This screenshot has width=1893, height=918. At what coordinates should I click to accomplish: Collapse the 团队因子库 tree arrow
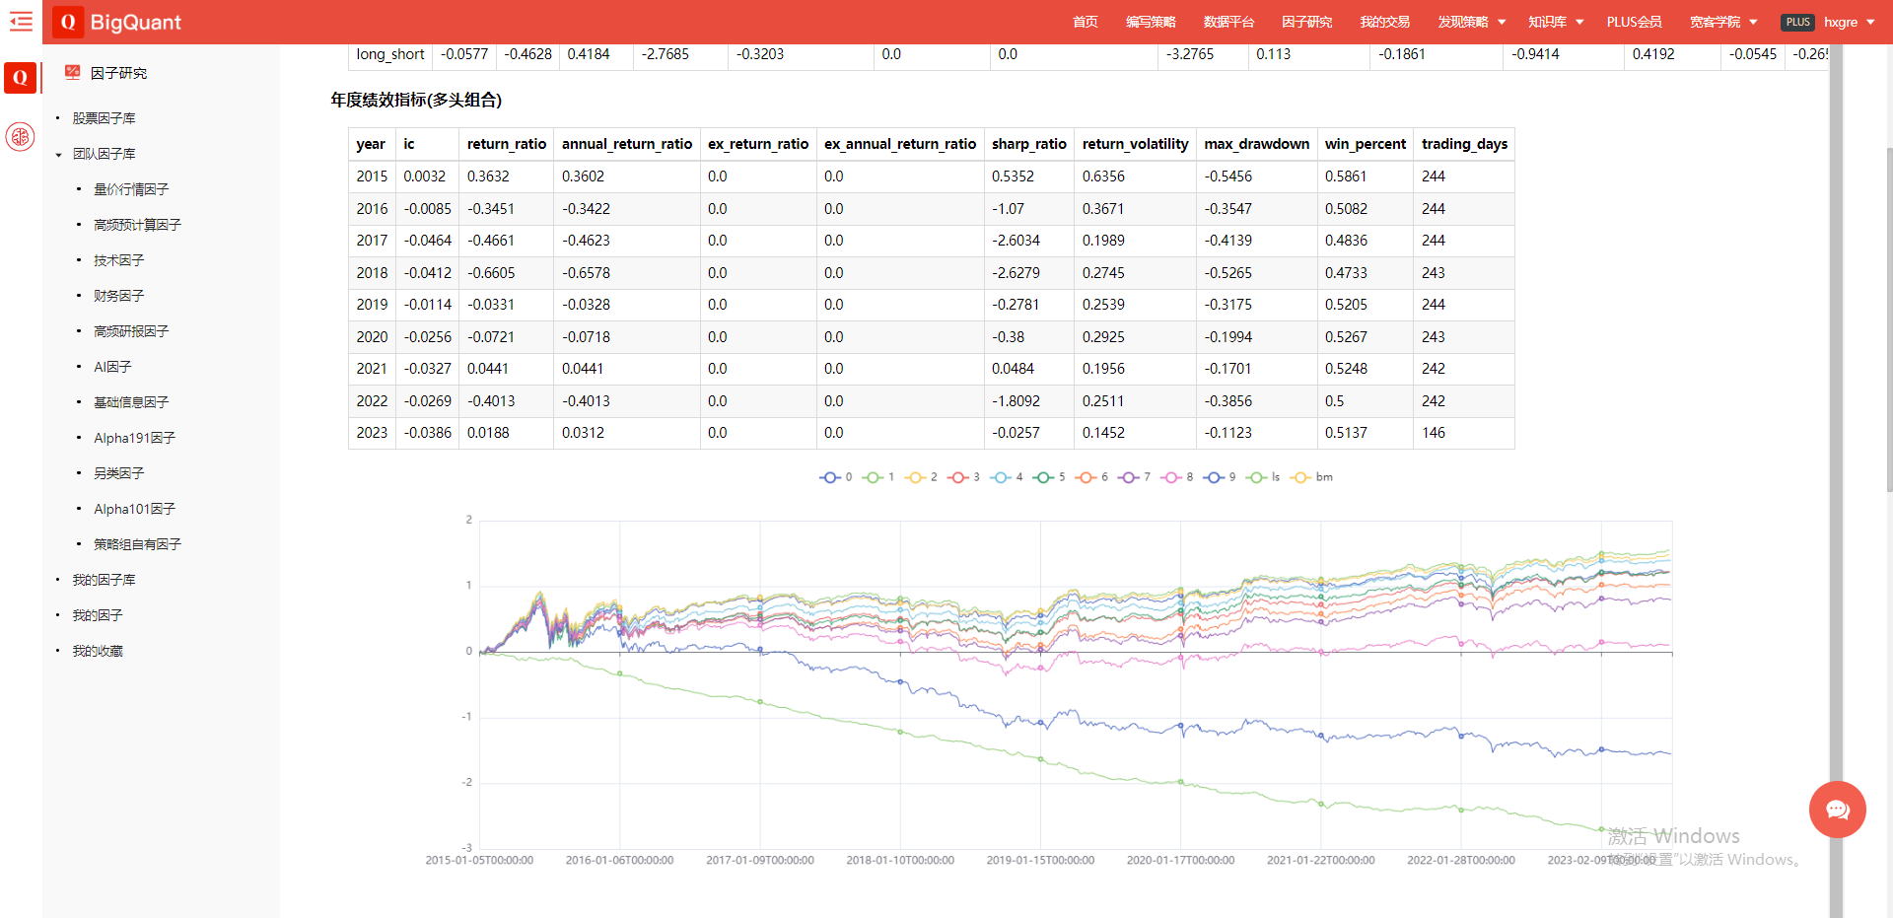click(x=59, y=155)
